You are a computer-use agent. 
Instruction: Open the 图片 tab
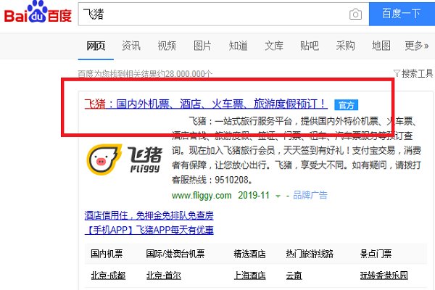(x=202, y=46)
